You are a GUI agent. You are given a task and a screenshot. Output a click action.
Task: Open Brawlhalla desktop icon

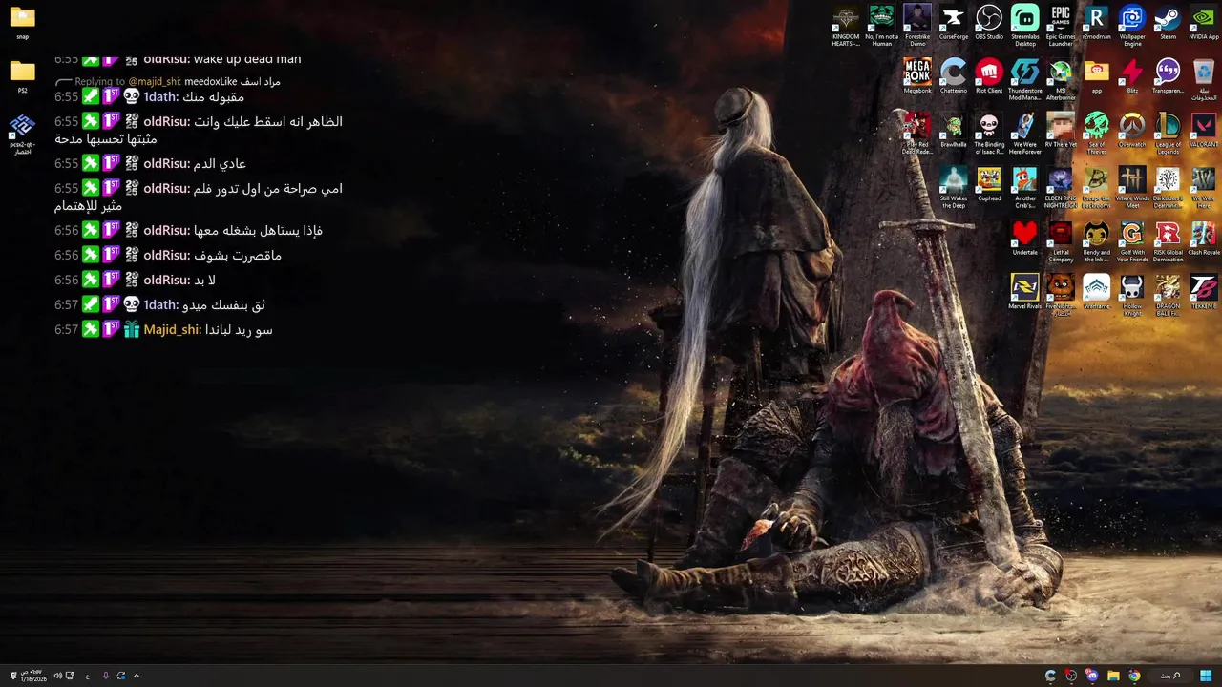tap(953, 130)
